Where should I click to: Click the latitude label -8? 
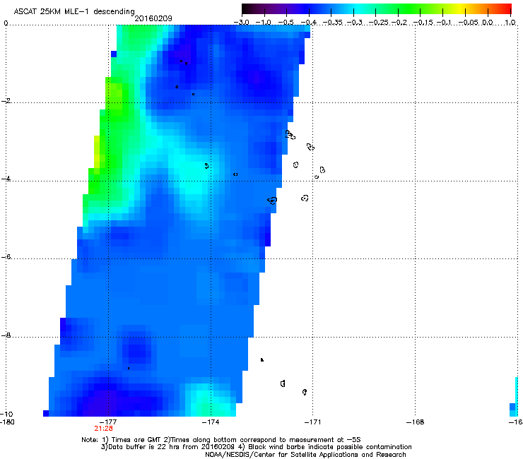tap(6, 335)
